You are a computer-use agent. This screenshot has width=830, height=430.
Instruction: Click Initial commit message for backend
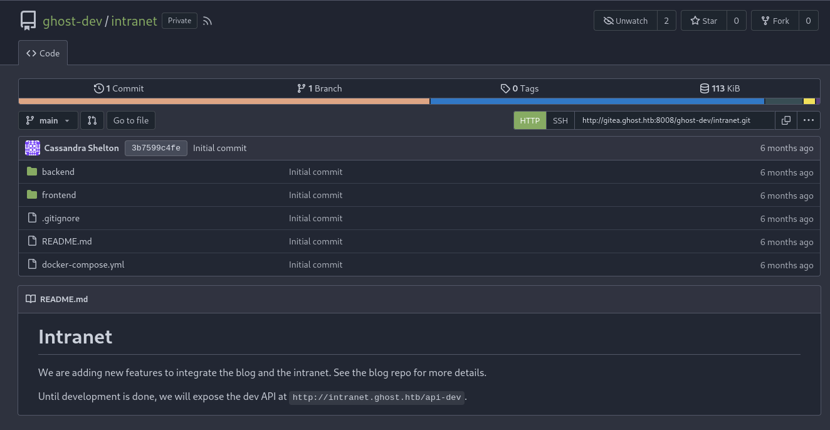tap(315, 172)
